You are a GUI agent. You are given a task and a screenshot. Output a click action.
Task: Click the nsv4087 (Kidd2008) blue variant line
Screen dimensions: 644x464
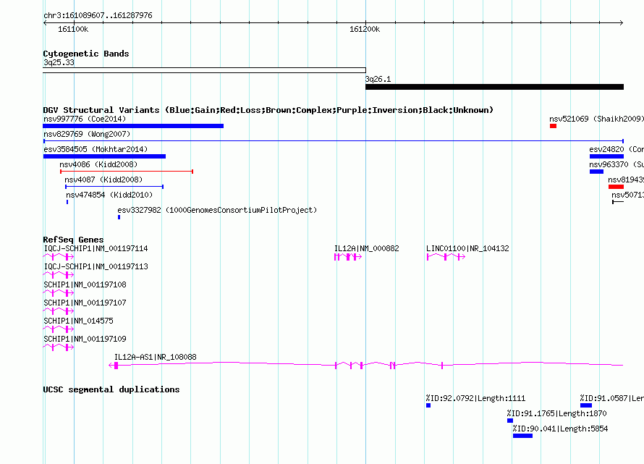[114, 187]
